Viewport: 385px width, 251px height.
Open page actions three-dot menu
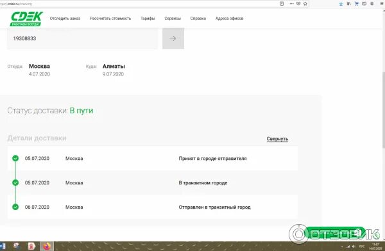[291, 4]
